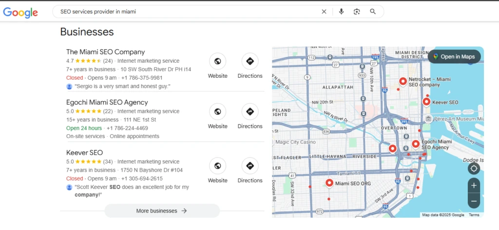Image resolution: width=499 pixels, height=230 pixels.
Task: Click the map Terms link
Action: point(474,215)
